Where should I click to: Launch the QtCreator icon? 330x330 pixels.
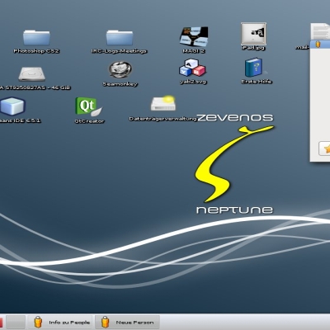tap(88, 106)
